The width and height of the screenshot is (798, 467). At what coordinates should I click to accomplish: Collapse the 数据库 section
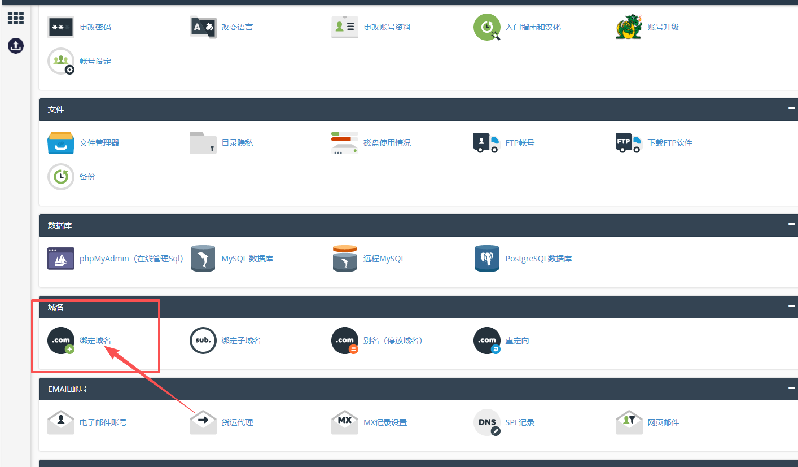pyautogui.click(x=792, y=224)
